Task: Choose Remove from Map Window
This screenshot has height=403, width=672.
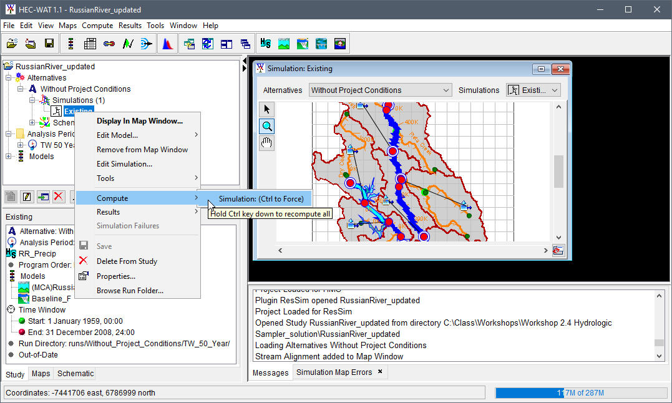Action: coord(138,150)
